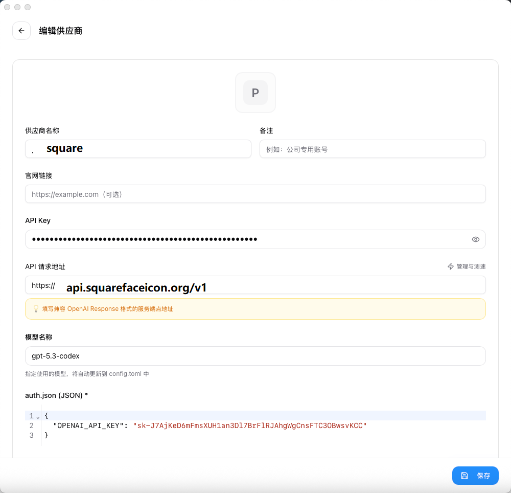Screen dimensions: 511x493
Task: Click the lightning icon beside 管理与测速
Action: (x=450, y=266)
